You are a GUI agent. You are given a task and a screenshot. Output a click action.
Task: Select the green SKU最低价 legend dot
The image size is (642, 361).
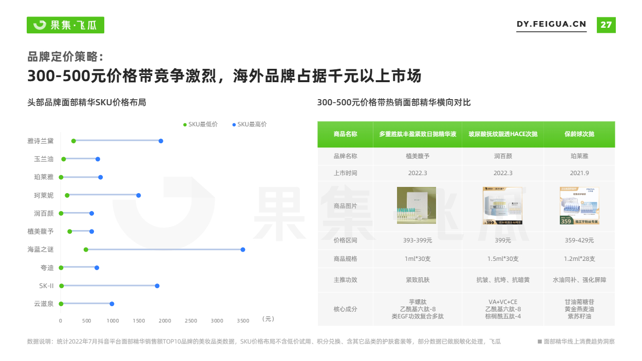coord(185,125)
